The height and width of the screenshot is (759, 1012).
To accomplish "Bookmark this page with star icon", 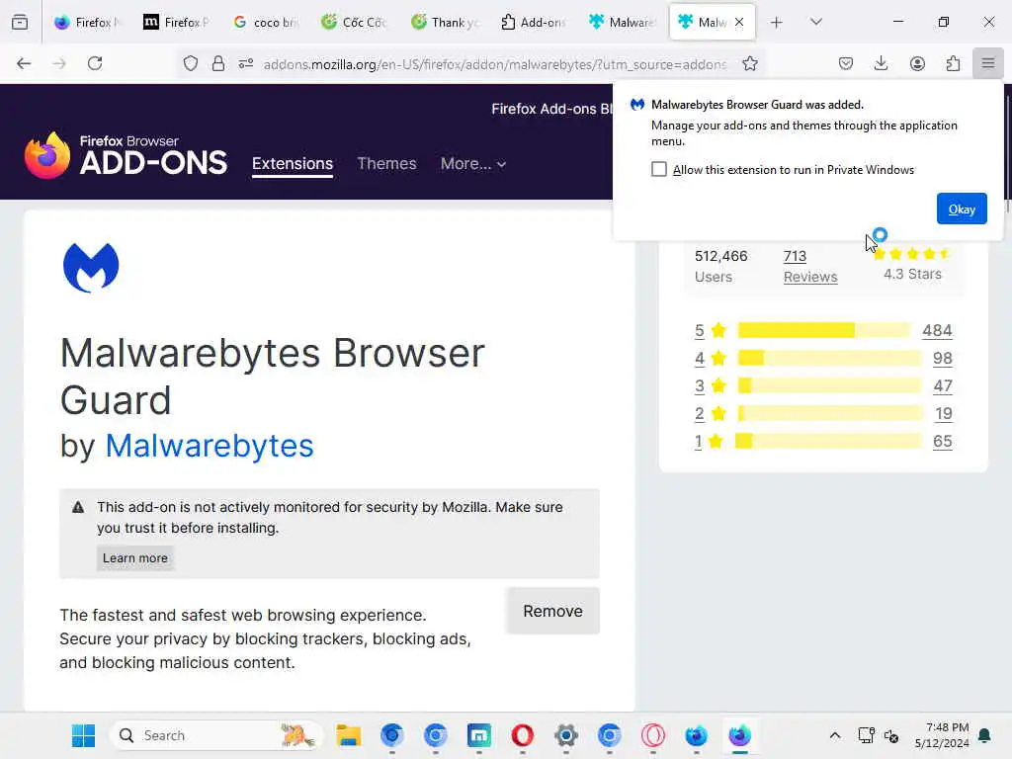I will coord(749,63).
